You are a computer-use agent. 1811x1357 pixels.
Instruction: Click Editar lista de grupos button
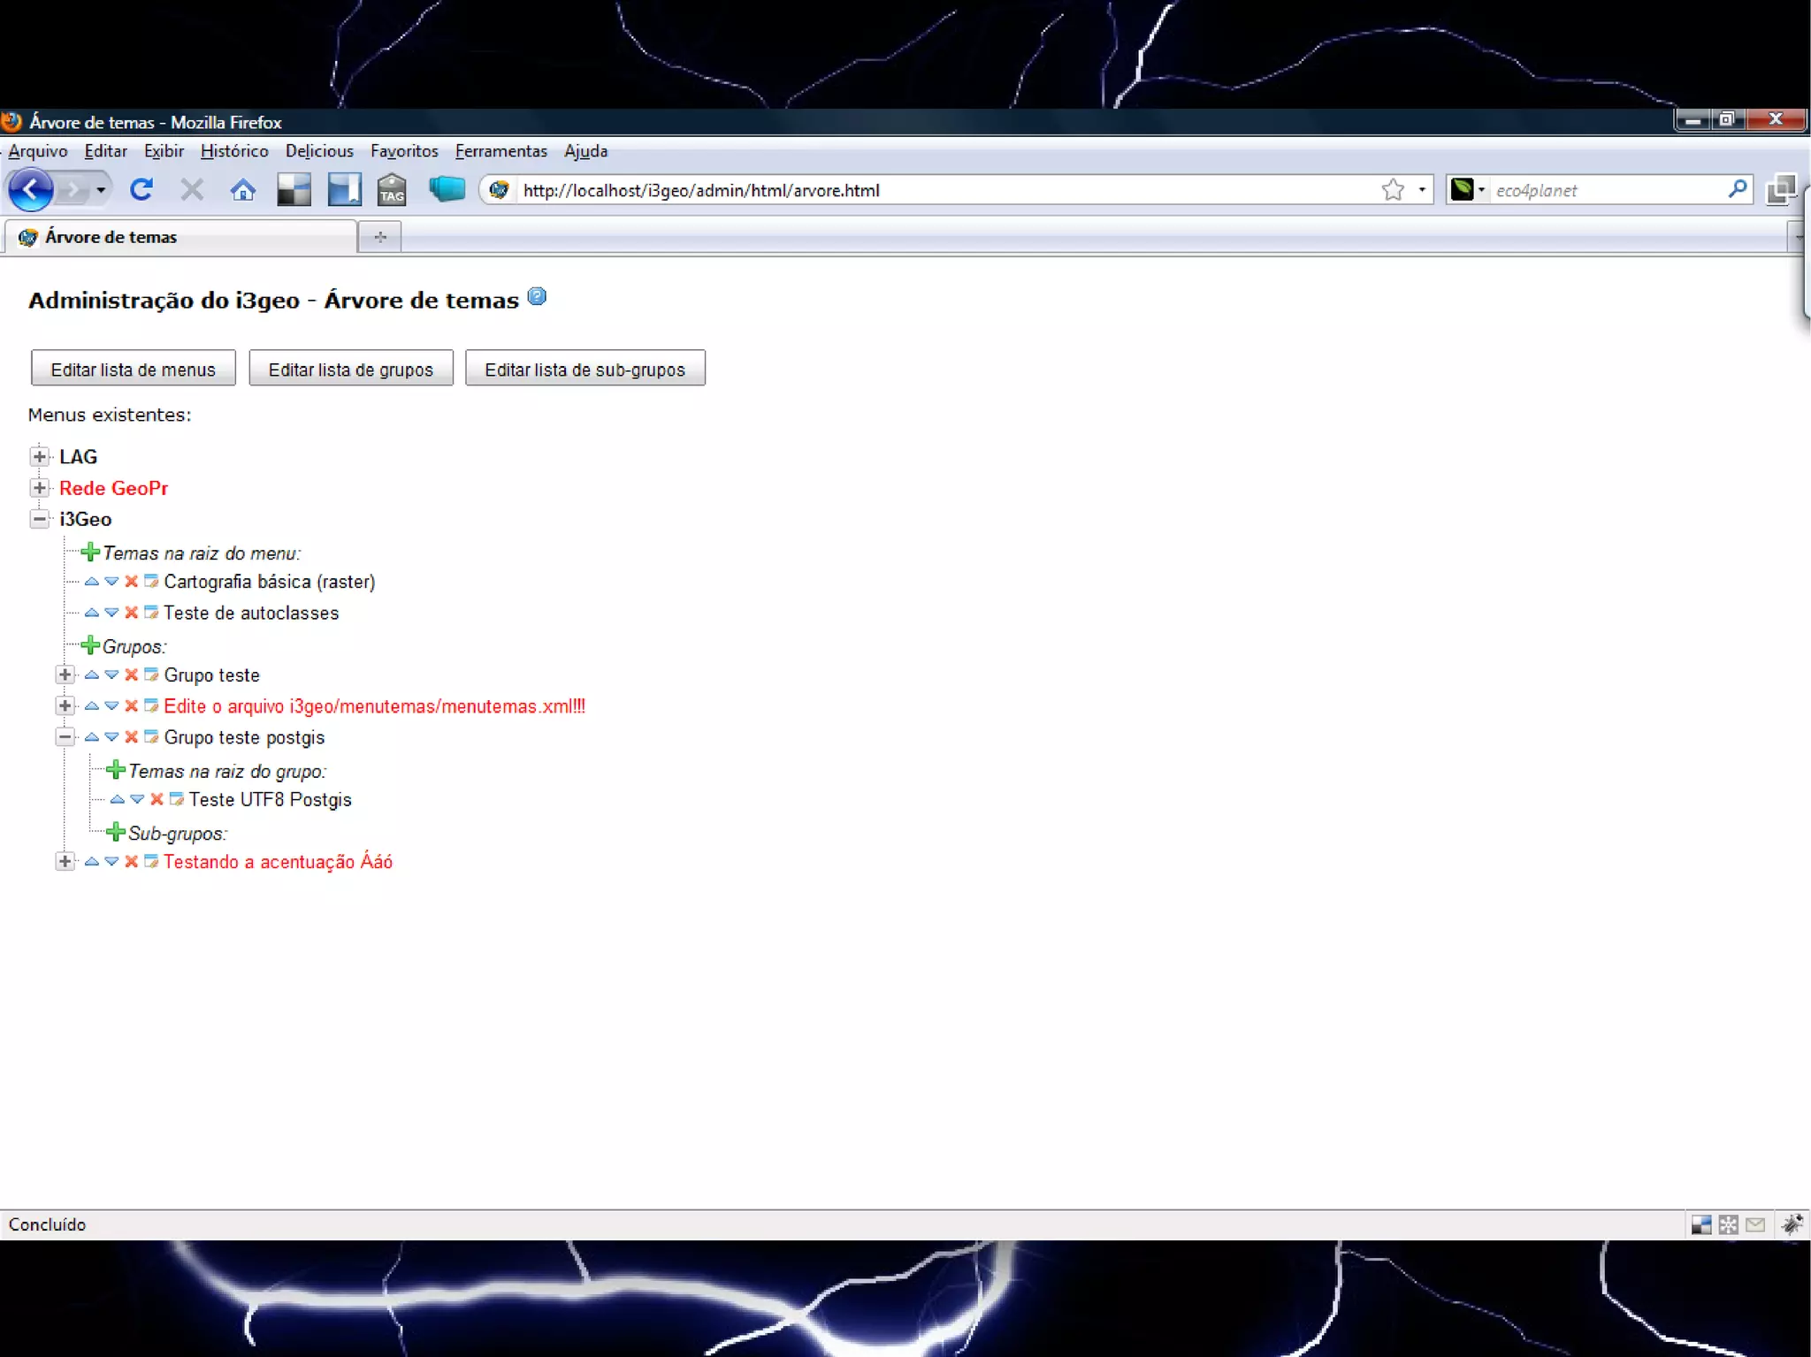351,369
